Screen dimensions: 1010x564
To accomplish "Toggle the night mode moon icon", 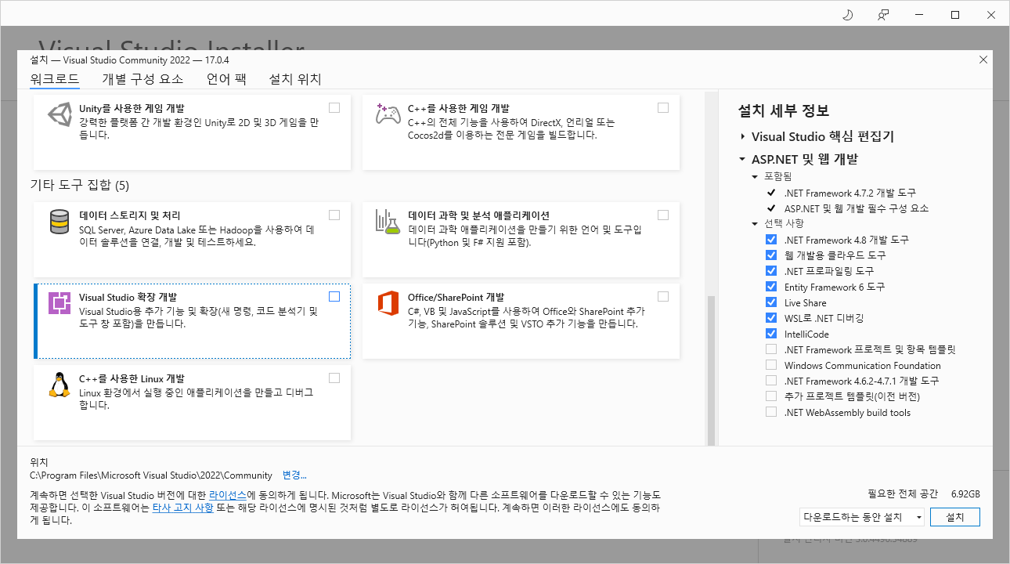I will pyautogui.click(x=847, y=14).
